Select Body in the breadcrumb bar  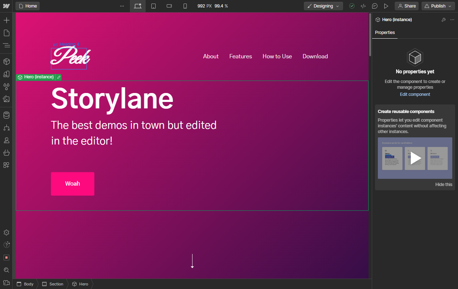[x=25, y=284]
